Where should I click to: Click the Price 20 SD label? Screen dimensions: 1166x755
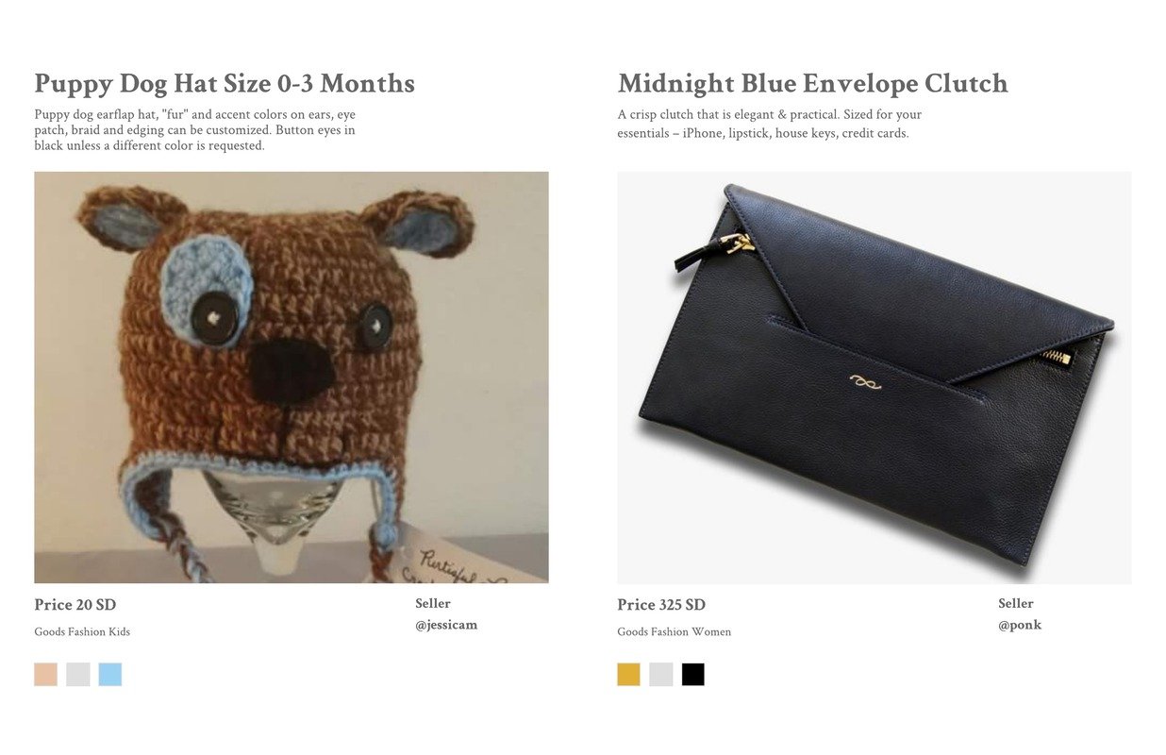[x=75, y=605]
